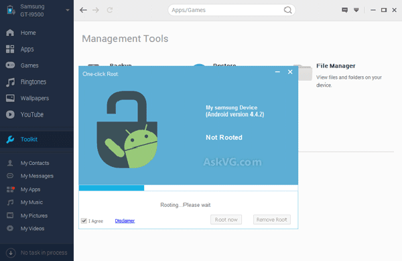Toggle the I Agree checkbox
The image size is (402, 261).
(x=84, y=221)
